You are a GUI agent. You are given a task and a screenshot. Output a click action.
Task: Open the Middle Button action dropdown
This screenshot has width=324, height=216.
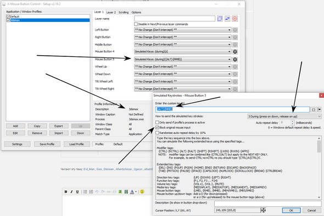click(182, 45)
